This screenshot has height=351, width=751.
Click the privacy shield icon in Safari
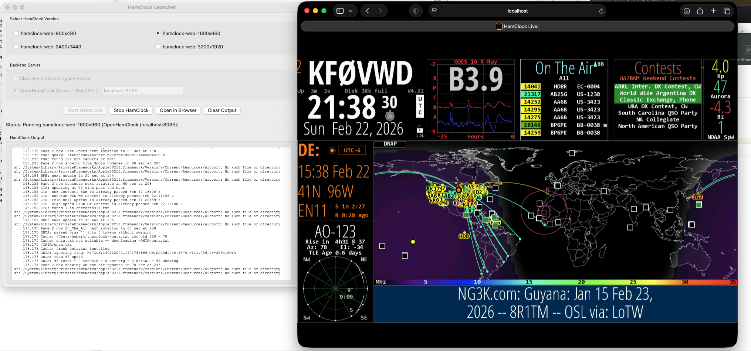pyautogui.click(x=416, y=11)
